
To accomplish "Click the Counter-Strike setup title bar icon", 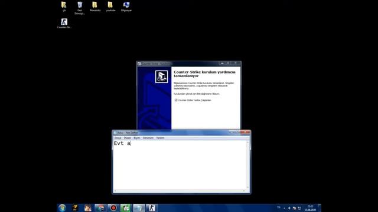I will point(139,64).
